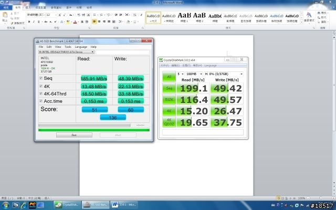Open the Windows Start orb
The image size is (336, 210).
point(5,205)
